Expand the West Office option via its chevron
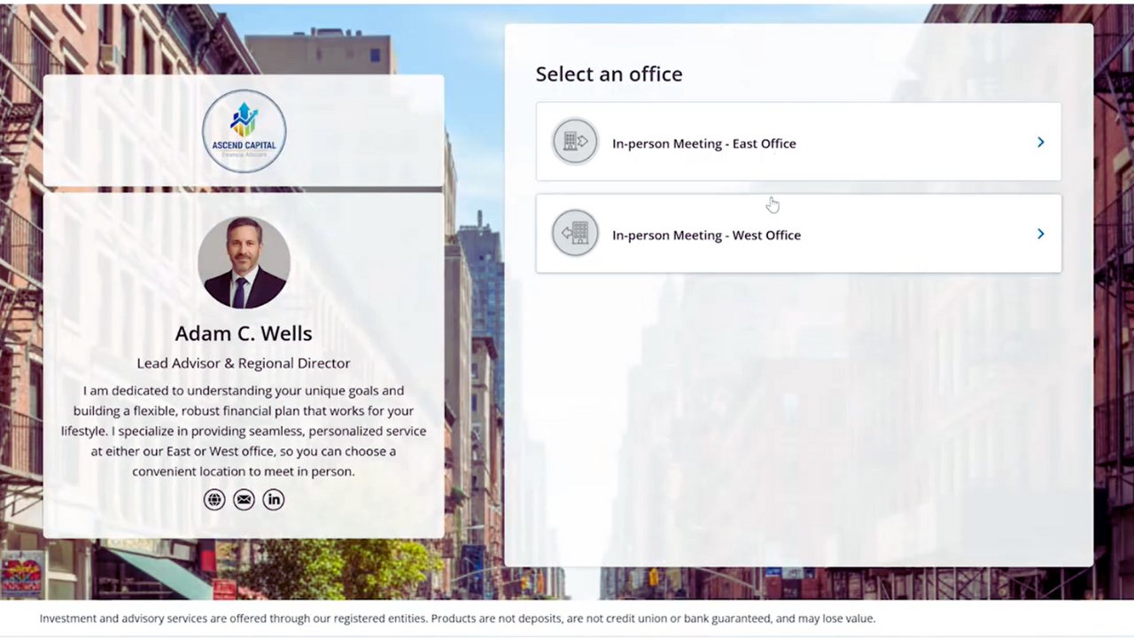Screen dimensions: 1134x638 coord(1040,234)
